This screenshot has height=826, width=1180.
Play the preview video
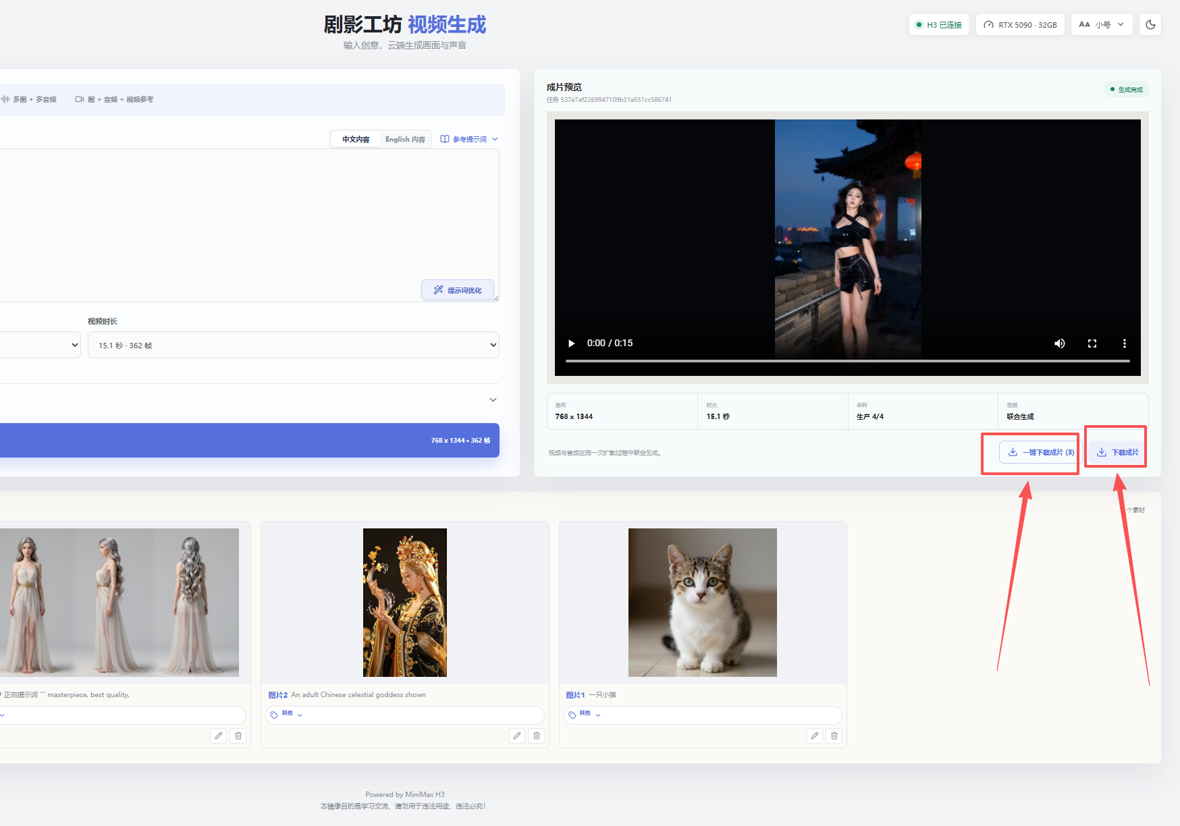pos(572,343)
